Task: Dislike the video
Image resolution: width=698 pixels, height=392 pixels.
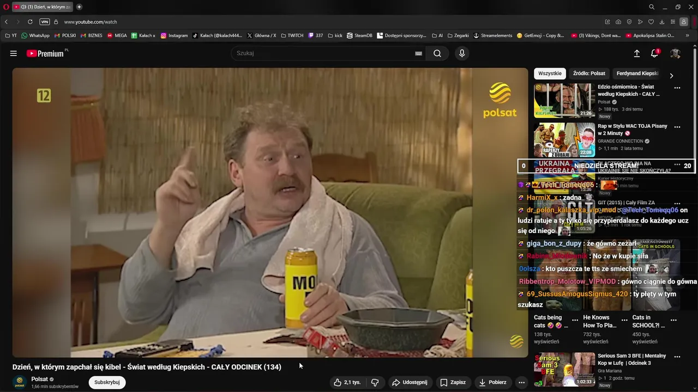Action: tap(375, 382)
